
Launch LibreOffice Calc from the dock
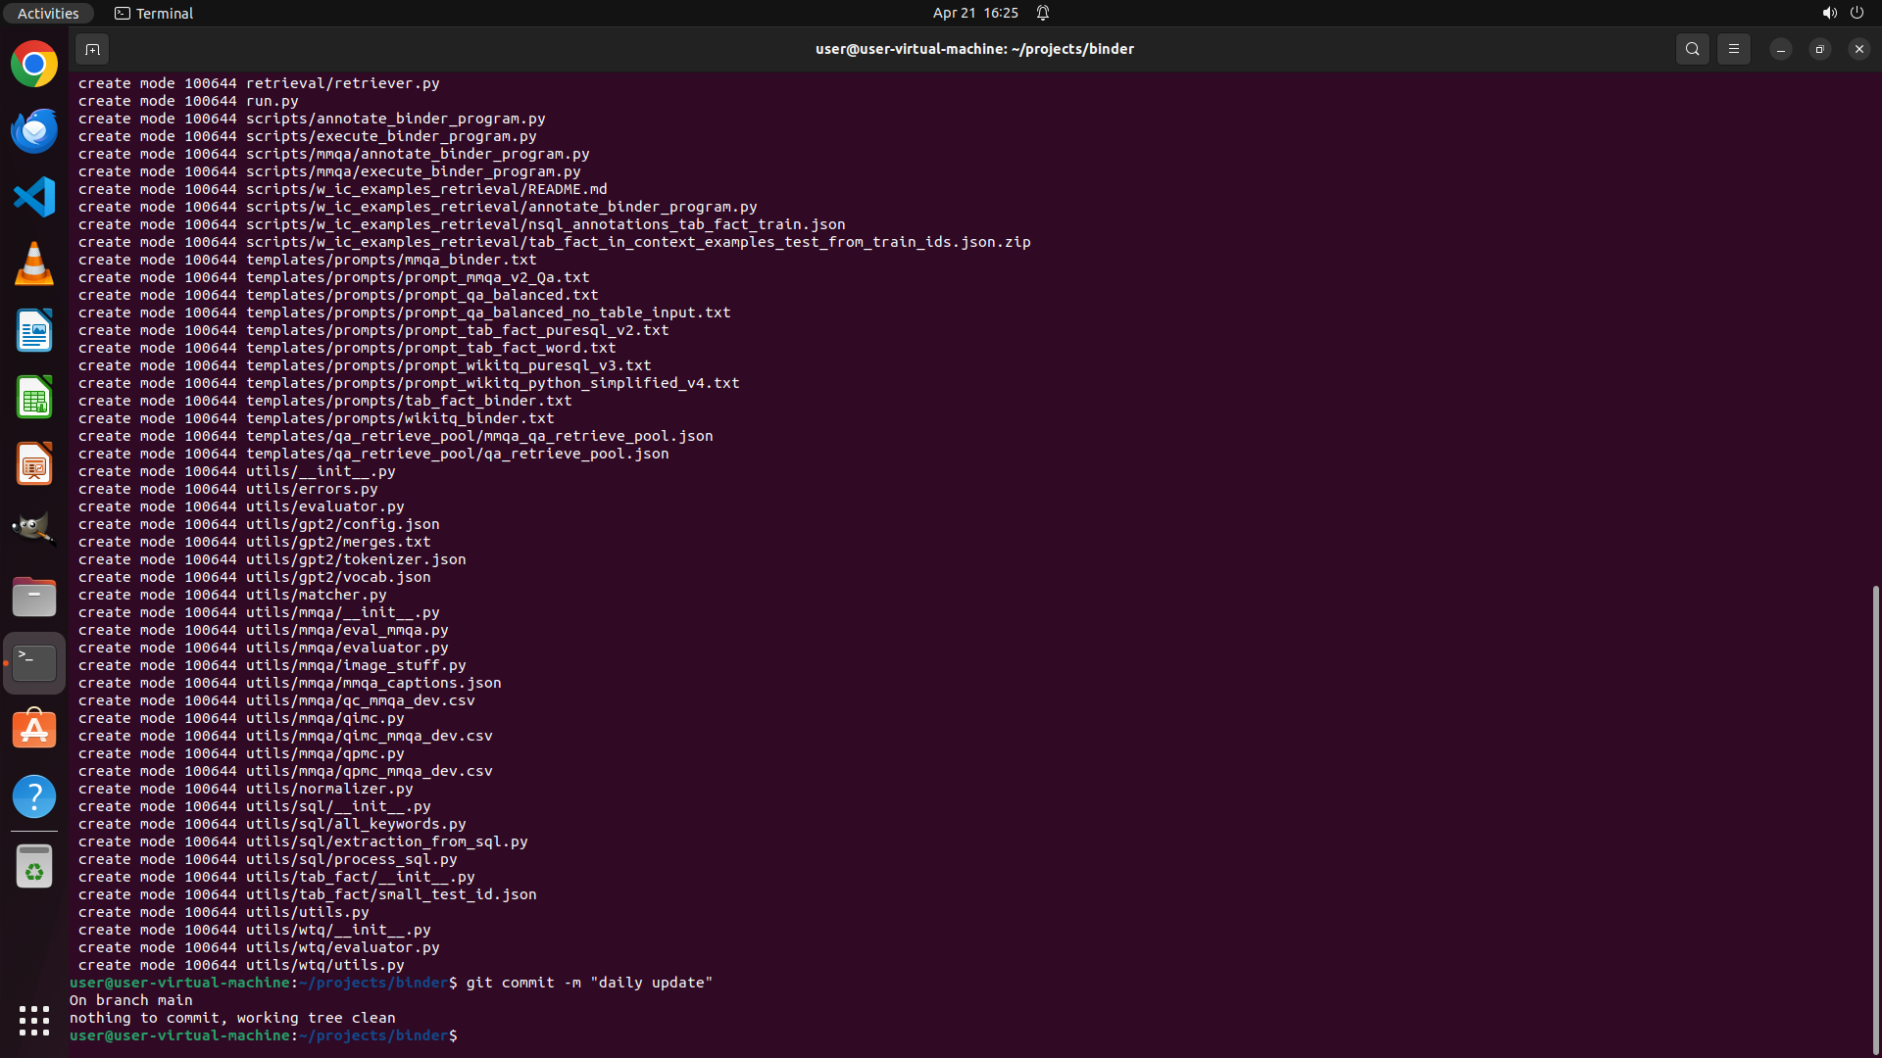34,398
